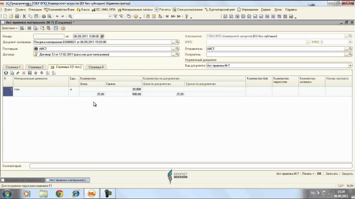Click the question mark help icon in the form toolbar
The height and width of the screenshot is (199, 355).
pos(63,28)
